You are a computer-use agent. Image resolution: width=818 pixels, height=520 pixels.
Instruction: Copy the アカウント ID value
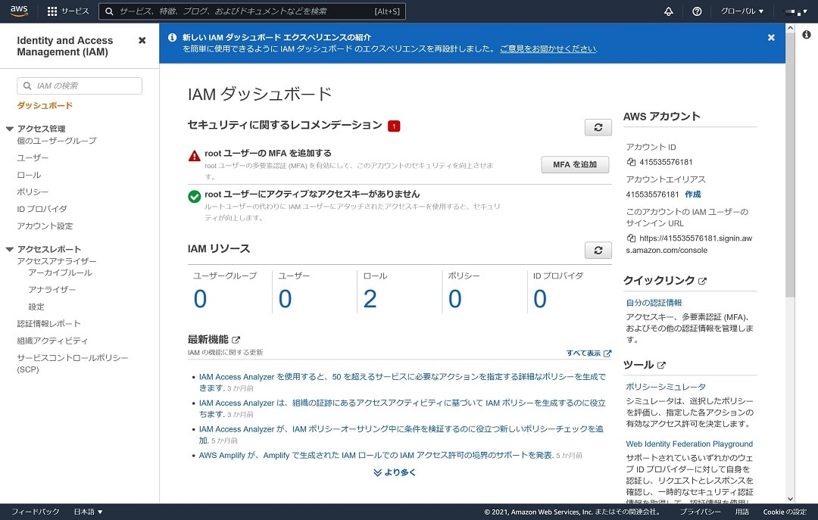point(631,162)
